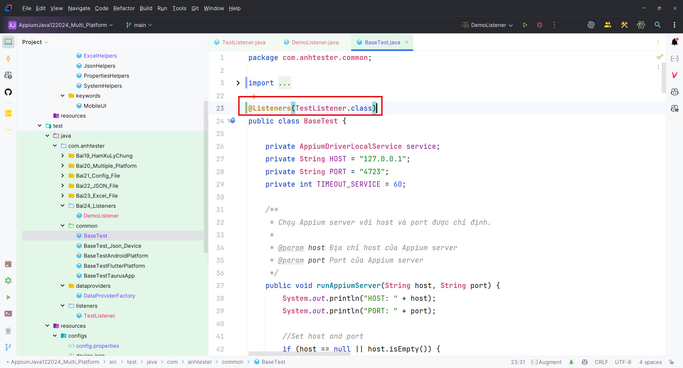
Task: Open the Git tool window icon
Action: tap(8, 347)
